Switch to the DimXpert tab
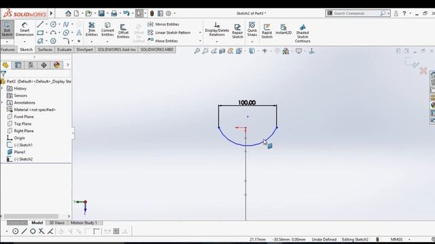This screenshot has height=244, width=435. 84,49
